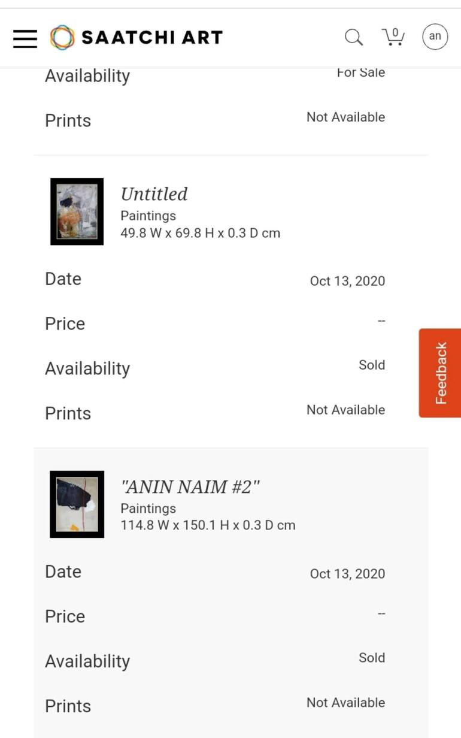The width and height of the screenshot is (461, 738).
Task: Open the Untitled painting thumbnail
Action: (77, 211)
